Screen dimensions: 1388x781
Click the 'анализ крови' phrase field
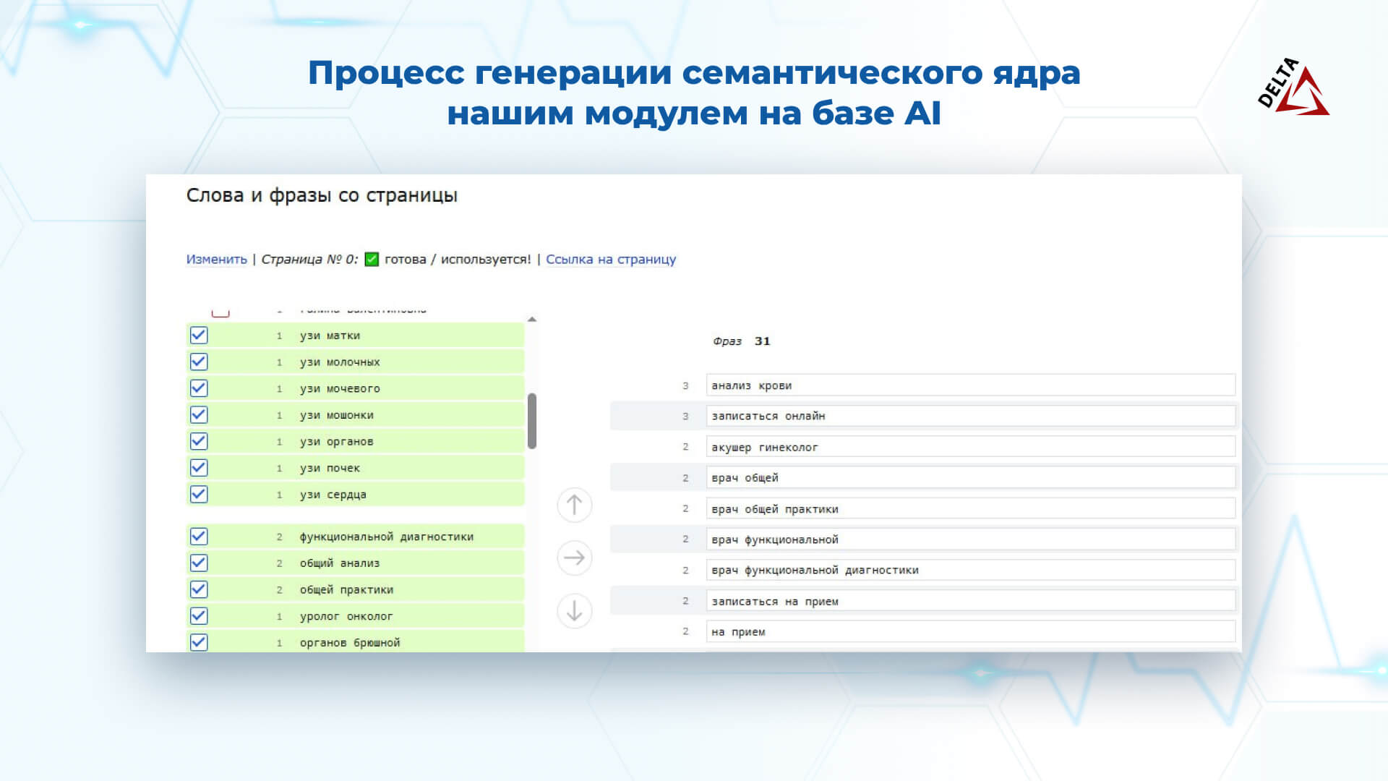click(970, 385)
